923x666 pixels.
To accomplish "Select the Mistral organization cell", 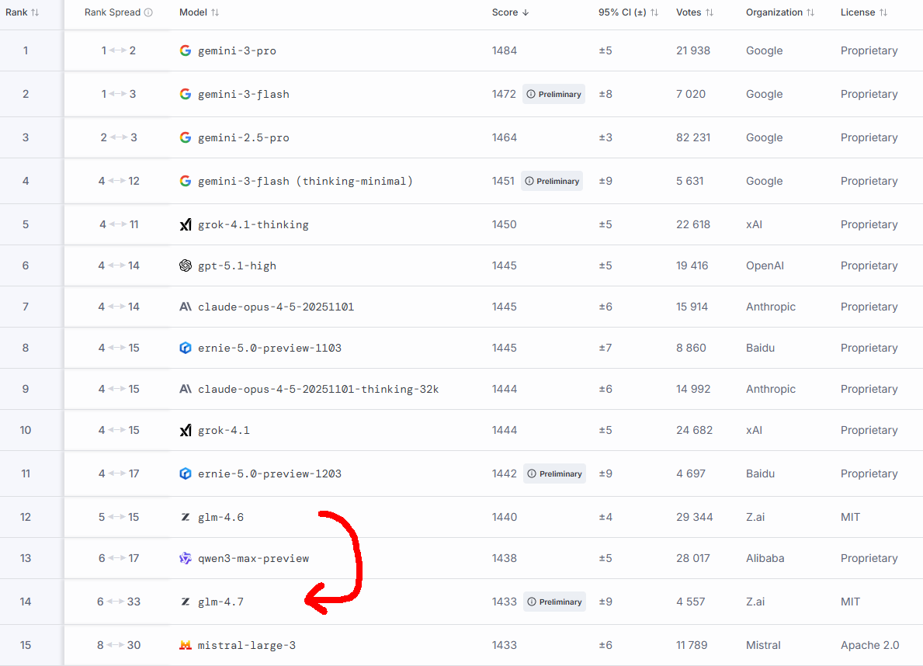I will [x=764, y=645].
